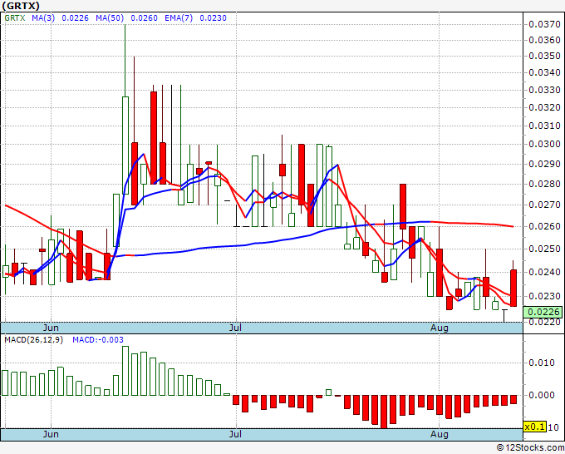Click the 0.0340 price axis label
This screenshot has height=454, width=565.
pyautogui.click(x=544, y=73)
